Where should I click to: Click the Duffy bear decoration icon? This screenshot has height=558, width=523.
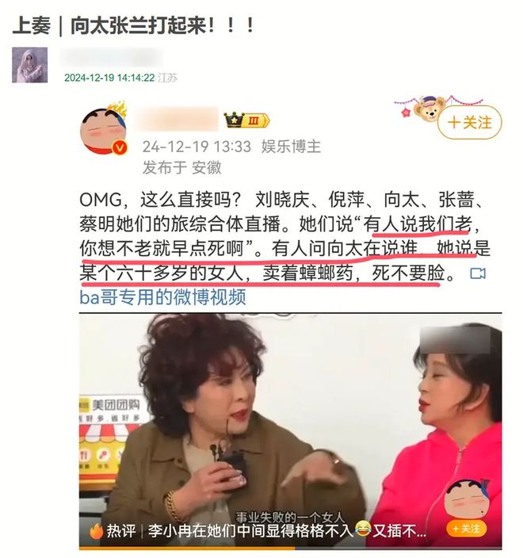click(x=430, y=109)
